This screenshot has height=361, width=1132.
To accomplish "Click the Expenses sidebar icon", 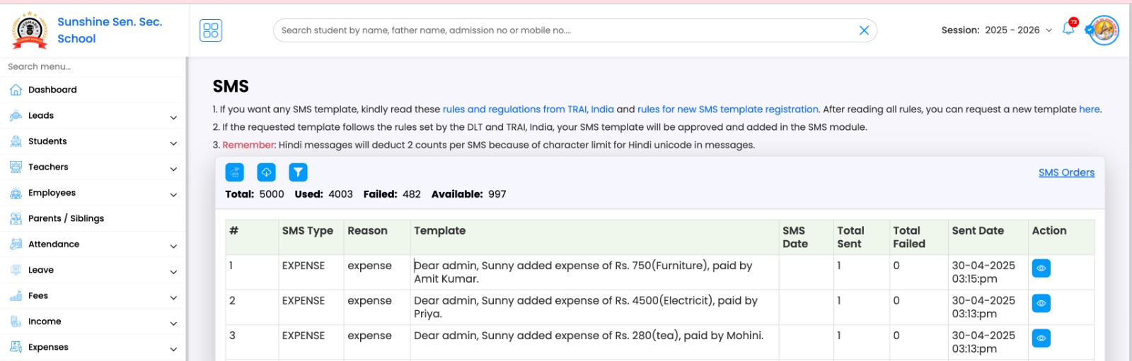I will 16,347.
